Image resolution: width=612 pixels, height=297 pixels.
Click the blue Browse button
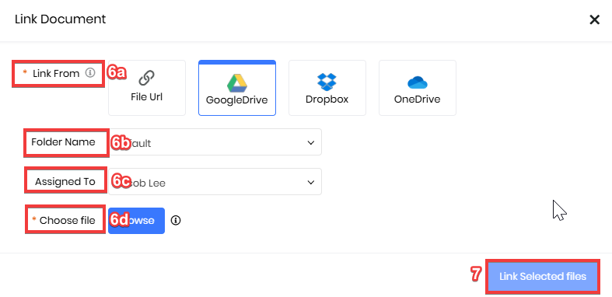[x=137, y=221]
